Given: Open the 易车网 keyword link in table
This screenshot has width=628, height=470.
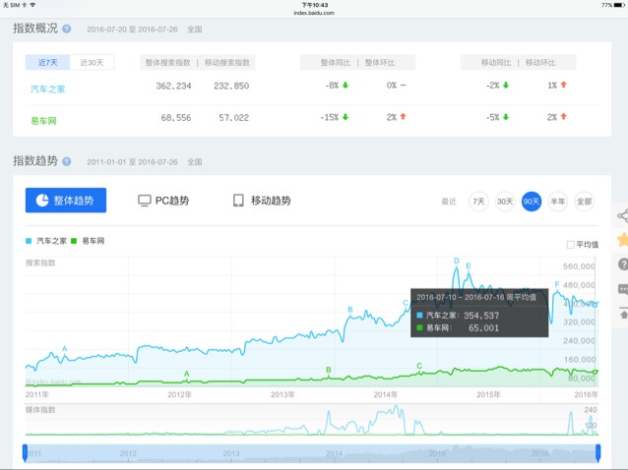Looking at the screenshot, I should (x=44, y=119).
